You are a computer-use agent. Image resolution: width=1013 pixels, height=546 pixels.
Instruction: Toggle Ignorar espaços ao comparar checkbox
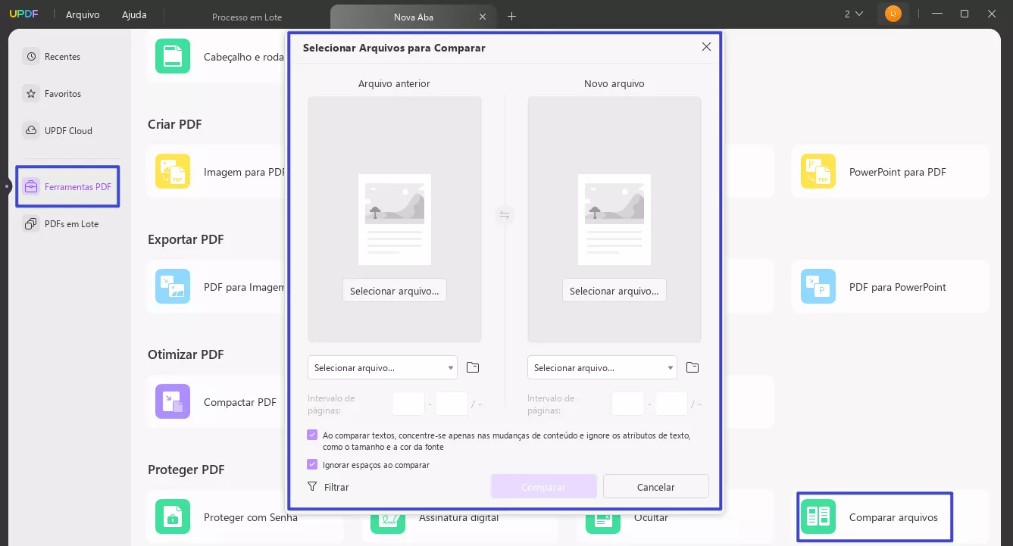pos(312,465)
